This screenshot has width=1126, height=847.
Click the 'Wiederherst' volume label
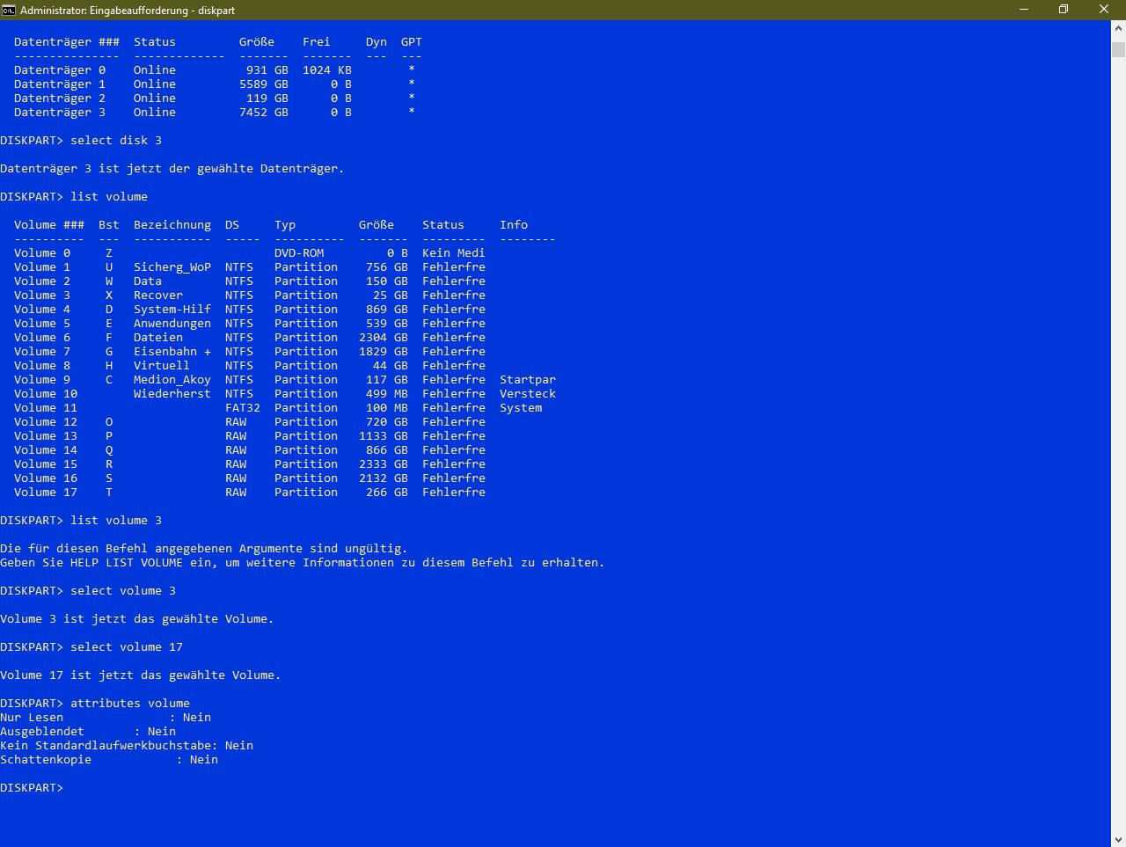(x=172, y=394)
